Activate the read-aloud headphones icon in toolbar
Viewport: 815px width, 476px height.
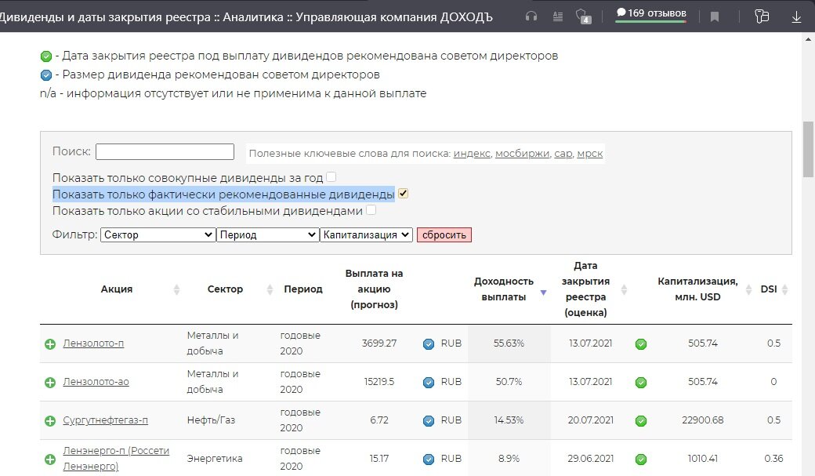pyautogui.click(x=530, y=16)
